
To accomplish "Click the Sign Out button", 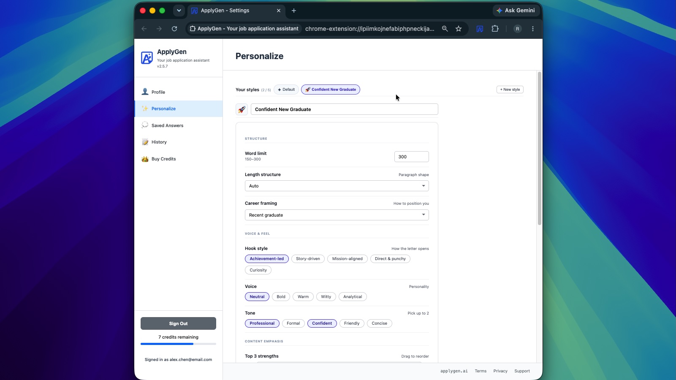I will tap(178, 323).
